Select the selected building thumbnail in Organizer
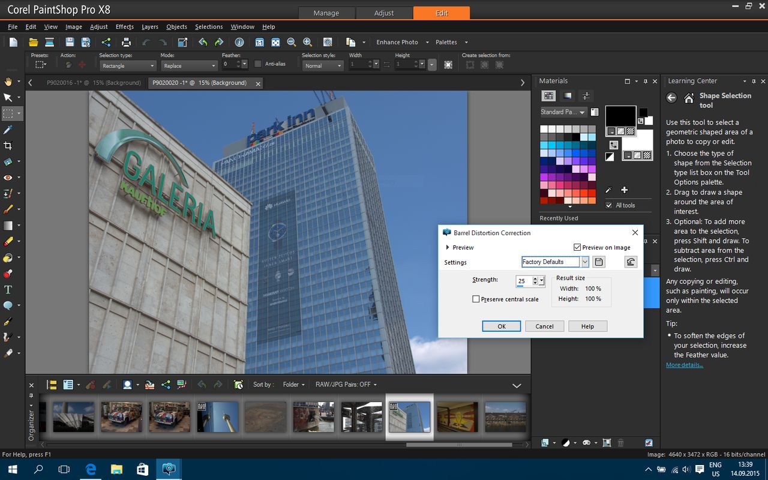 pos(409,417)
